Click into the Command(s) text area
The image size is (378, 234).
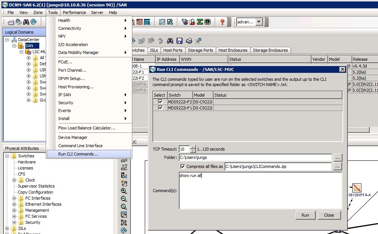click(260, 191)
